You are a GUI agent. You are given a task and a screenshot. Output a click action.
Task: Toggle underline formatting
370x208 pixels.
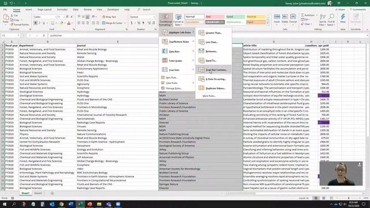[44, 23]
